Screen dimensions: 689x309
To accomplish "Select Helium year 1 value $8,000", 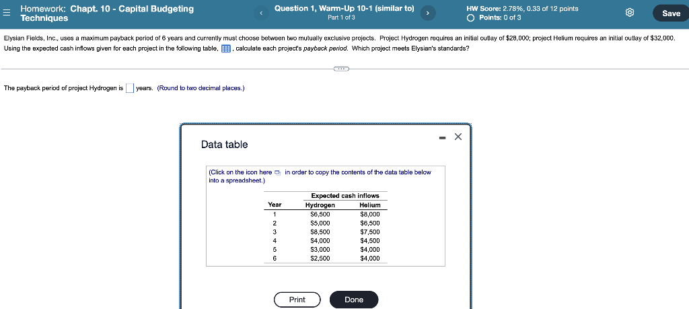I will (369, 215).
